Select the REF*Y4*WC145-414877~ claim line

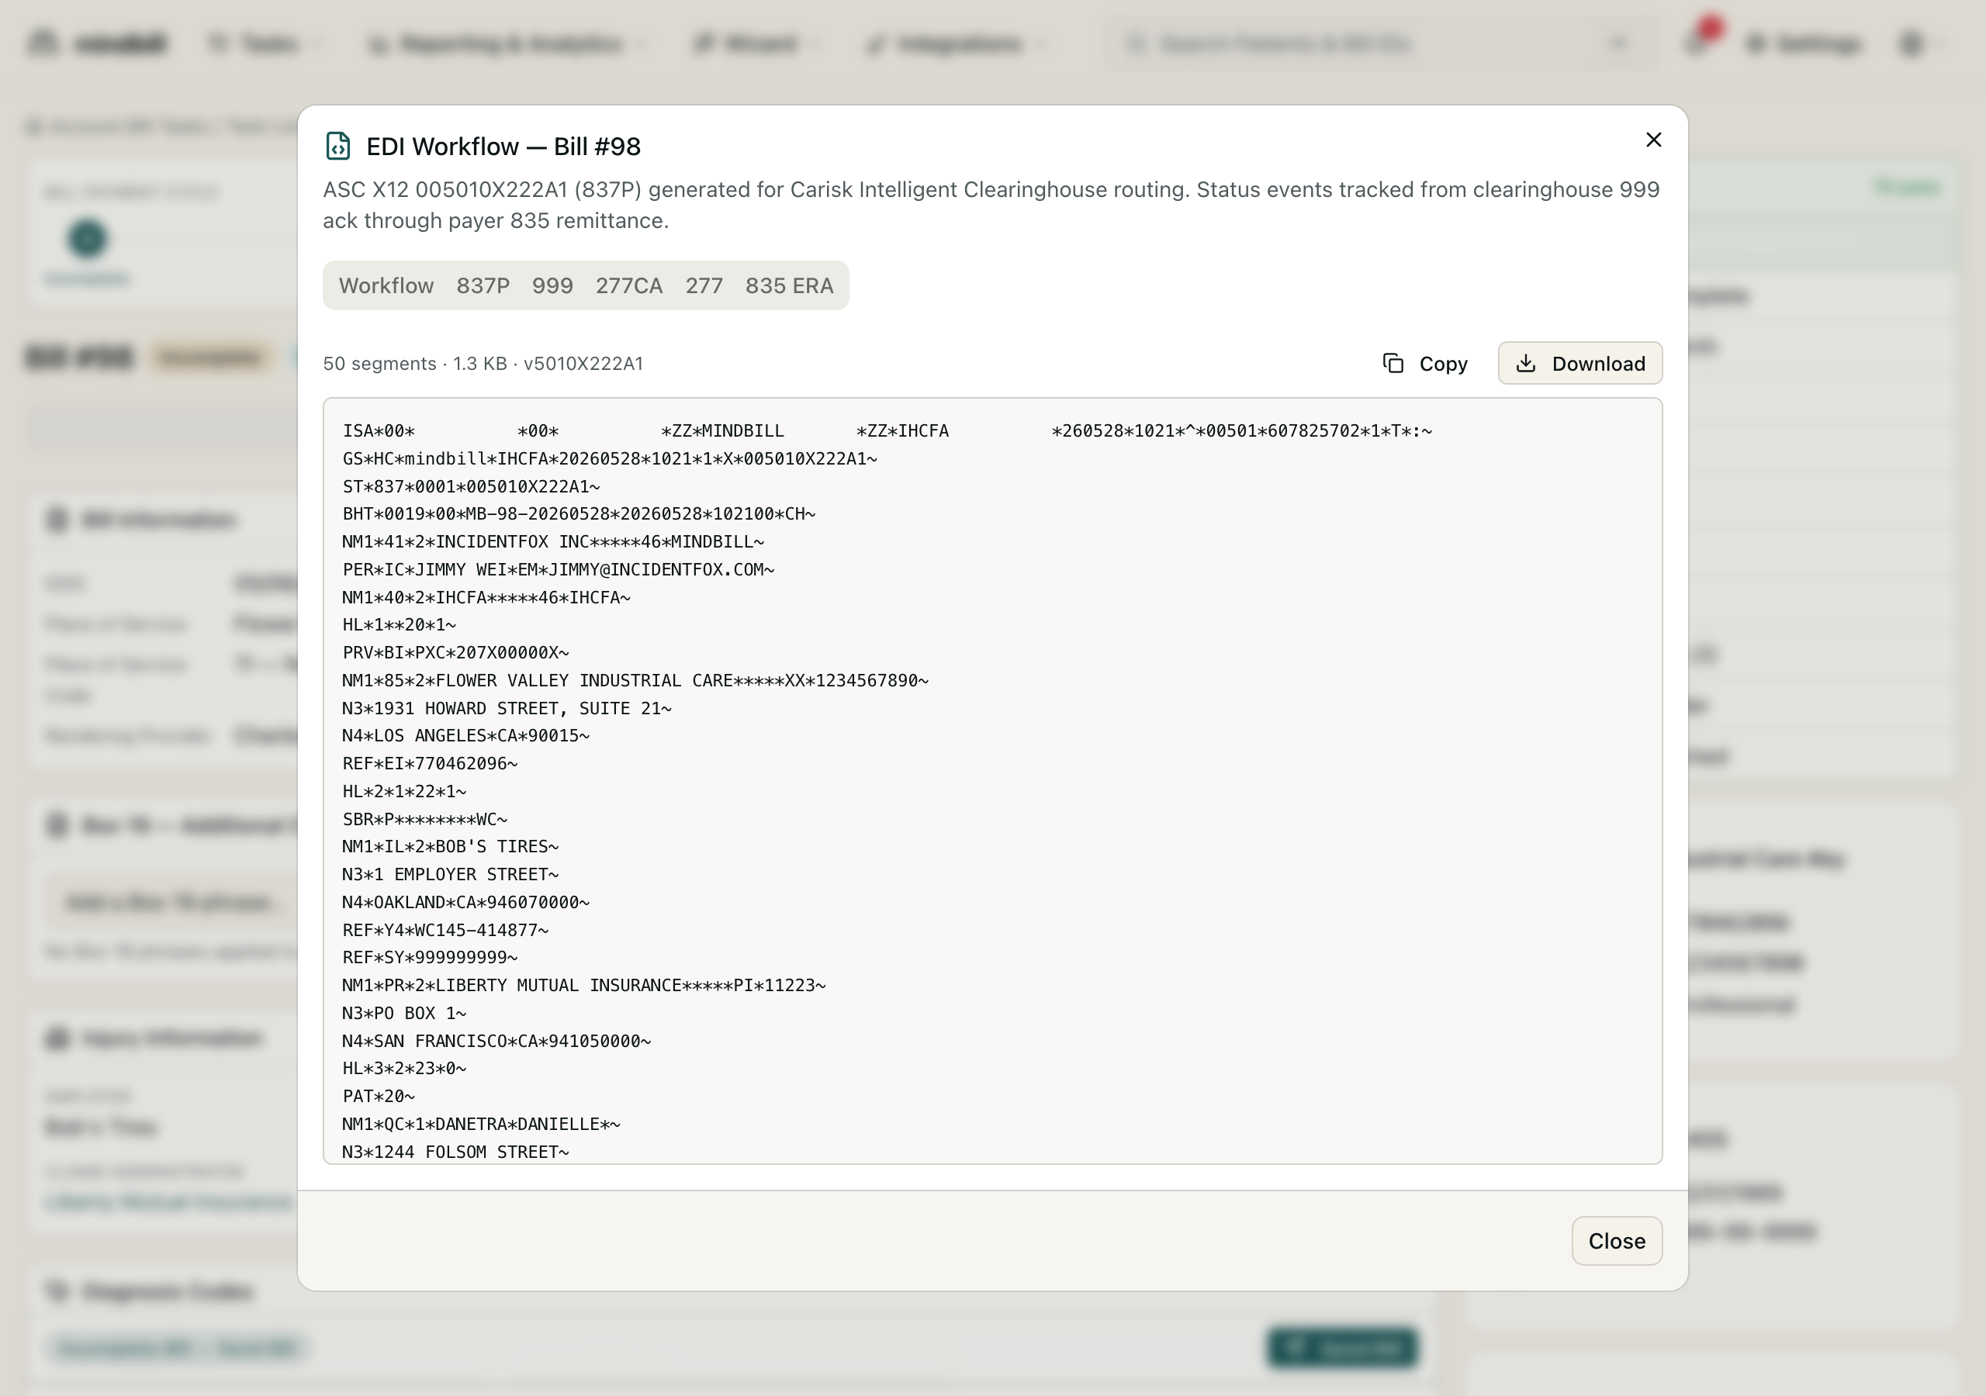445,930
